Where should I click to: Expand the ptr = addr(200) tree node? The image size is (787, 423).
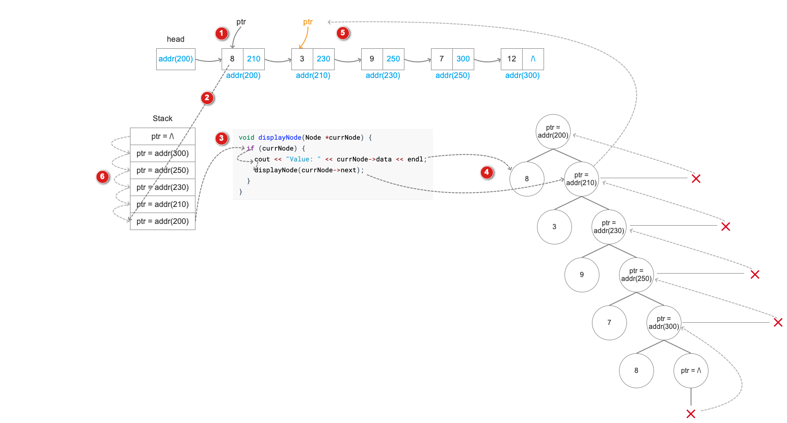(x=553, y=130)
